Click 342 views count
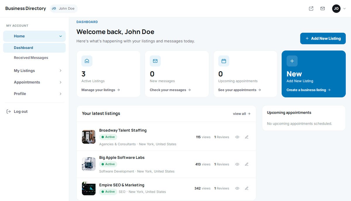Image resolution: width=351 pixels, height=201 pixels. 202,188
